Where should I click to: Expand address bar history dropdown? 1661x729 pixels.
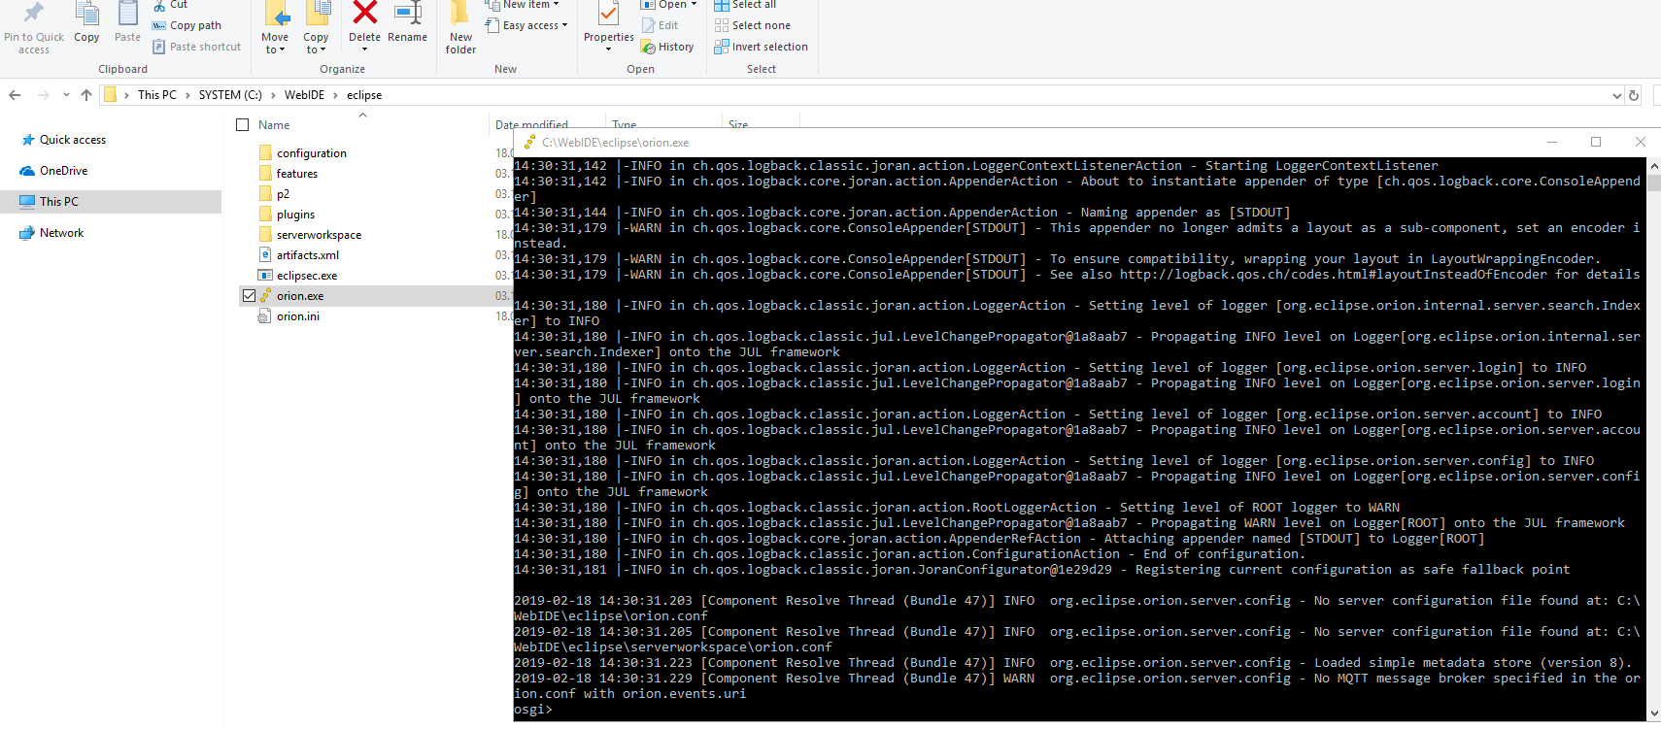pyautogui.click(x=1616, y=95)
